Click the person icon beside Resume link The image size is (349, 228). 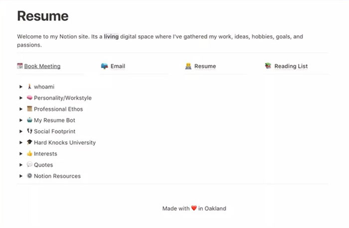click(x=188, y=66)
